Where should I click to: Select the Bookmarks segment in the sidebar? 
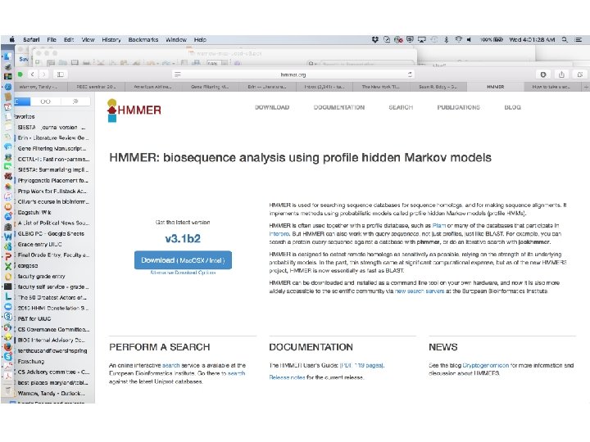(23, 101)
